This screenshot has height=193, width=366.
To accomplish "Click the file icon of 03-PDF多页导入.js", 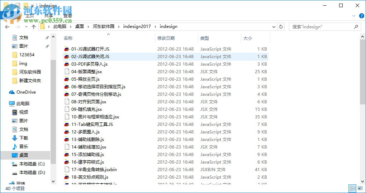I will click(67, 64).
